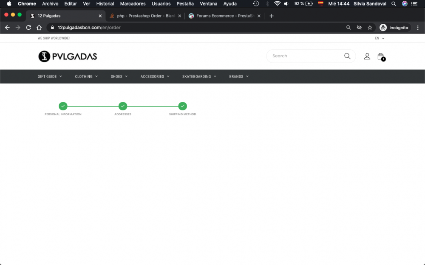This screenshot has height=265, width=425.
Task: Open the Apple menu
Action: coord(9,4)
